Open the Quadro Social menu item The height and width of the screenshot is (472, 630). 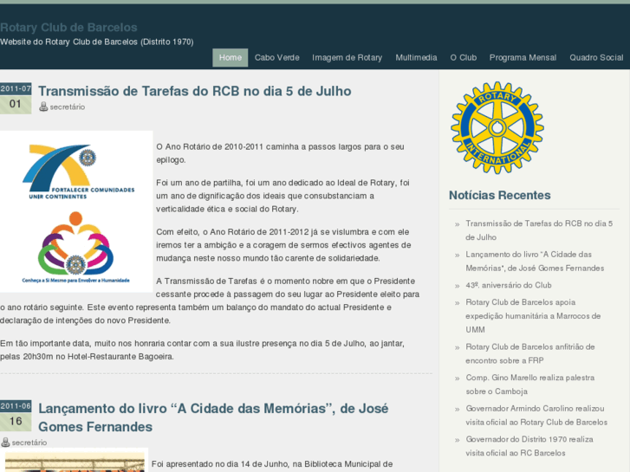[596, 57]
